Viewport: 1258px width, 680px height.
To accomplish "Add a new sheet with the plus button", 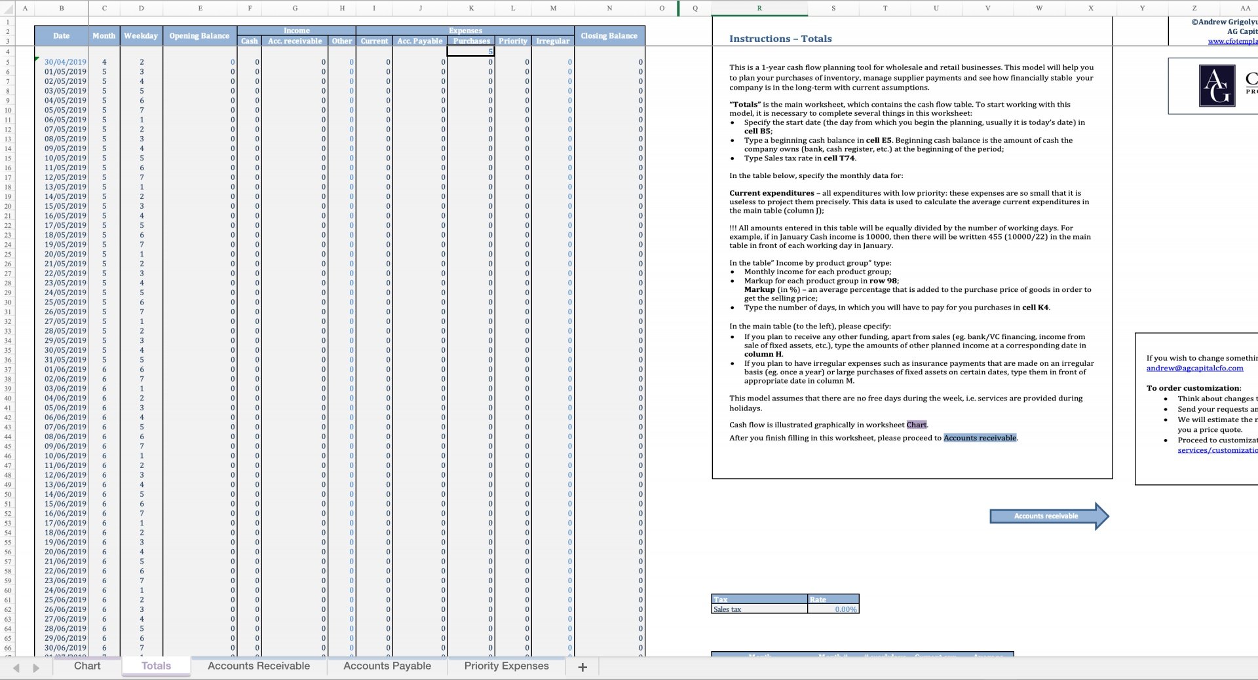I will click(x=582, y=667).
